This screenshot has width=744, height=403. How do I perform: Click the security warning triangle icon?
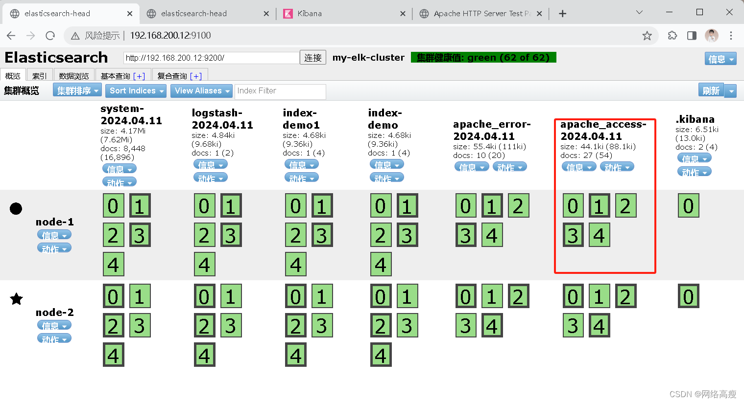point(75,36)
